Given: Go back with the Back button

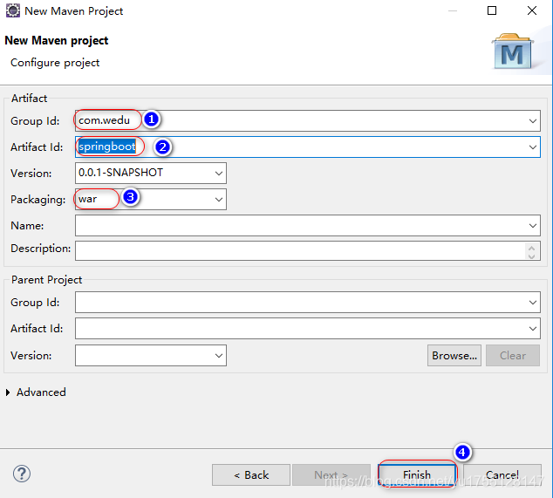Looking at the screenshot, I should click(x=251, y=474).
